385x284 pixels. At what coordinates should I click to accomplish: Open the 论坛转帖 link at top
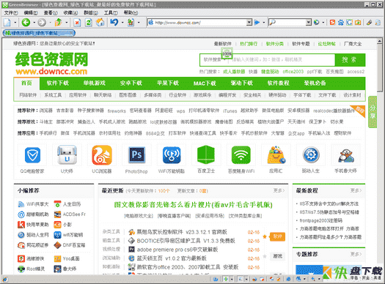click(326, 44)
